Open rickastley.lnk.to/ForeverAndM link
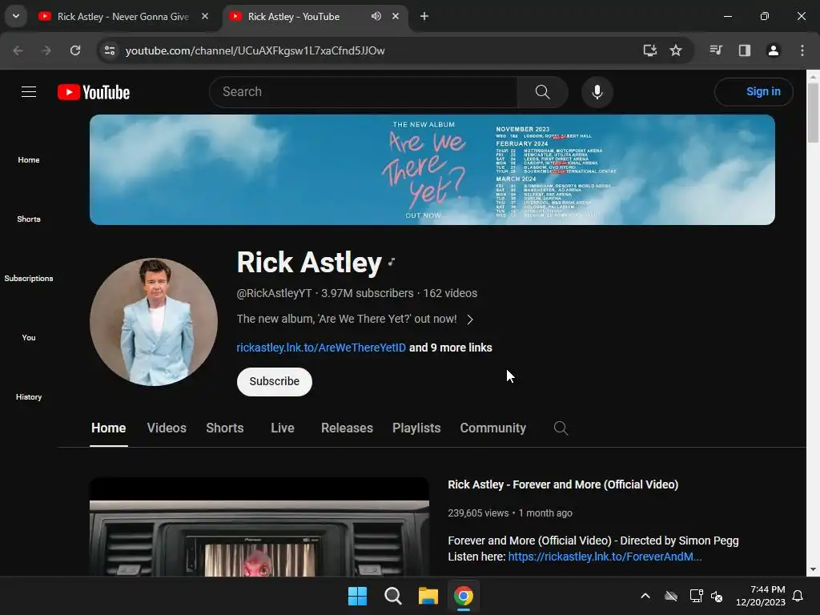820x615 pixels. (605, 557)
